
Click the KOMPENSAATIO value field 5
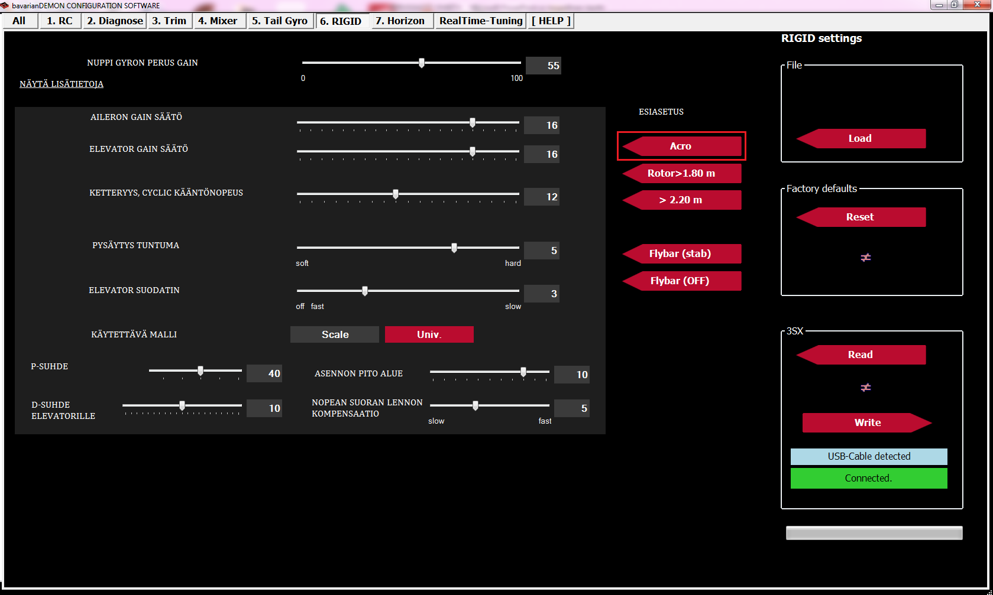(572, 408)
